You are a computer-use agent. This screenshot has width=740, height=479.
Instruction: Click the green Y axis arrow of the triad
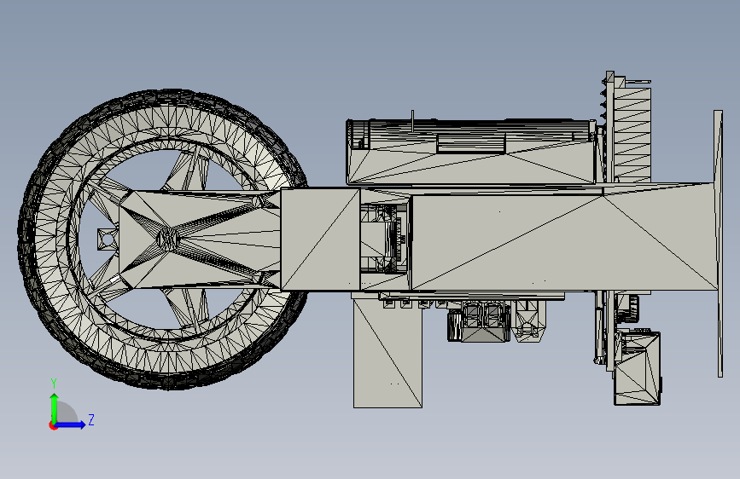click(x=55, y=407)
